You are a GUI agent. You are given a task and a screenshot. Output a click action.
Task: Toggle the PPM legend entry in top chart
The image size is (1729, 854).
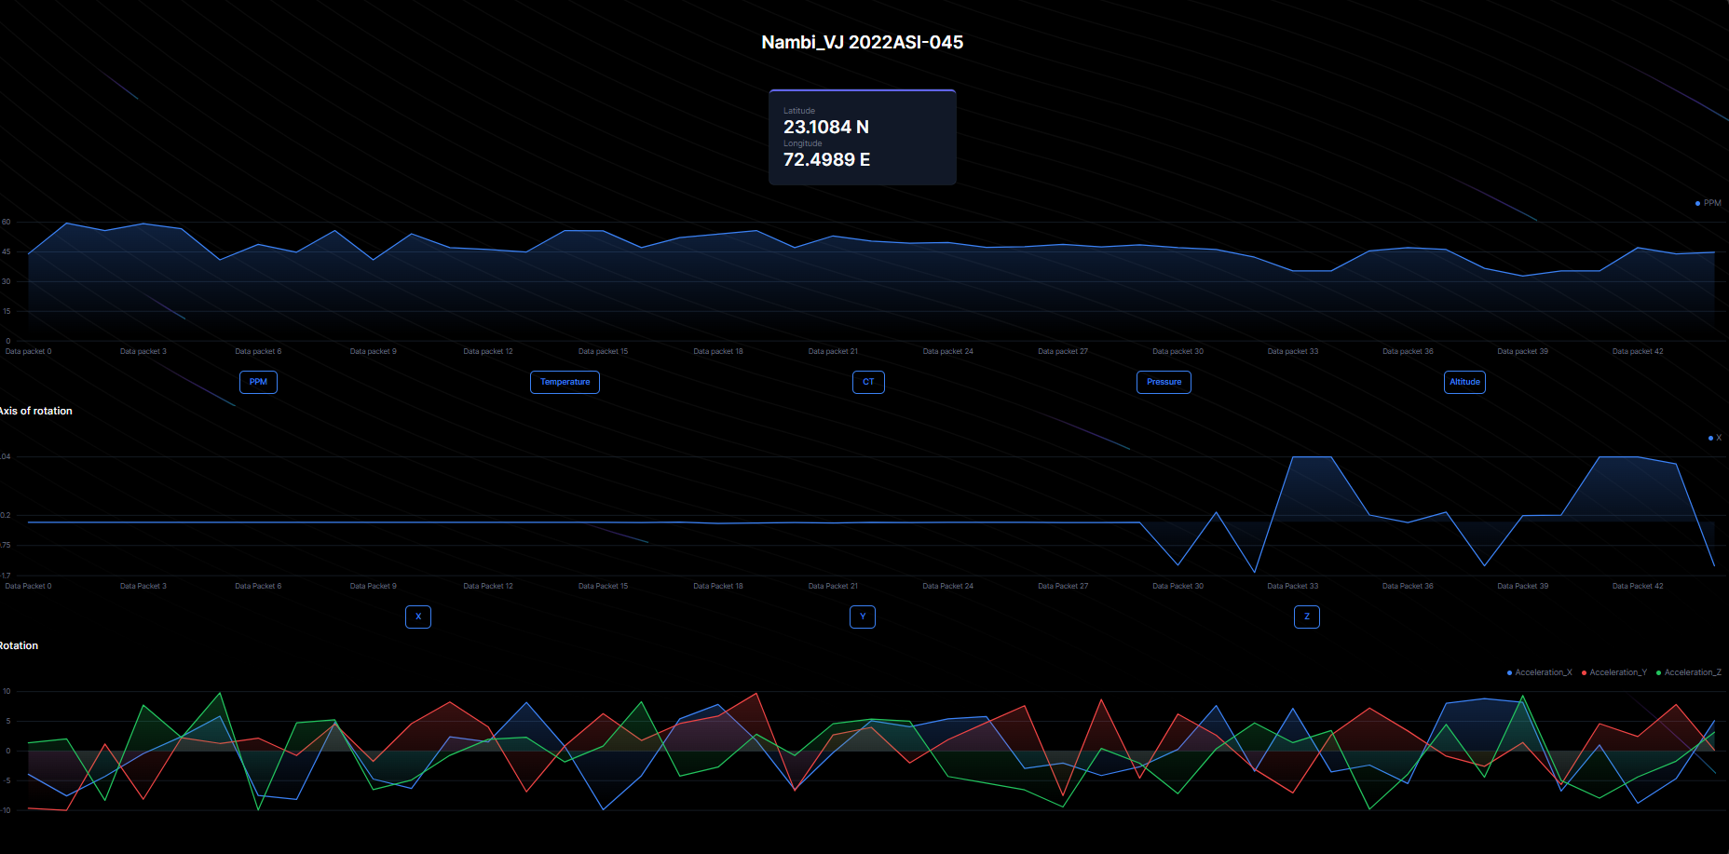(1709, 203)
